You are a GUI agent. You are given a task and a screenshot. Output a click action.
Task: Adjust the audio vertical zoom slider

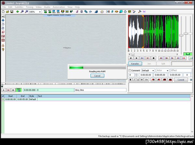pos(186,33)
